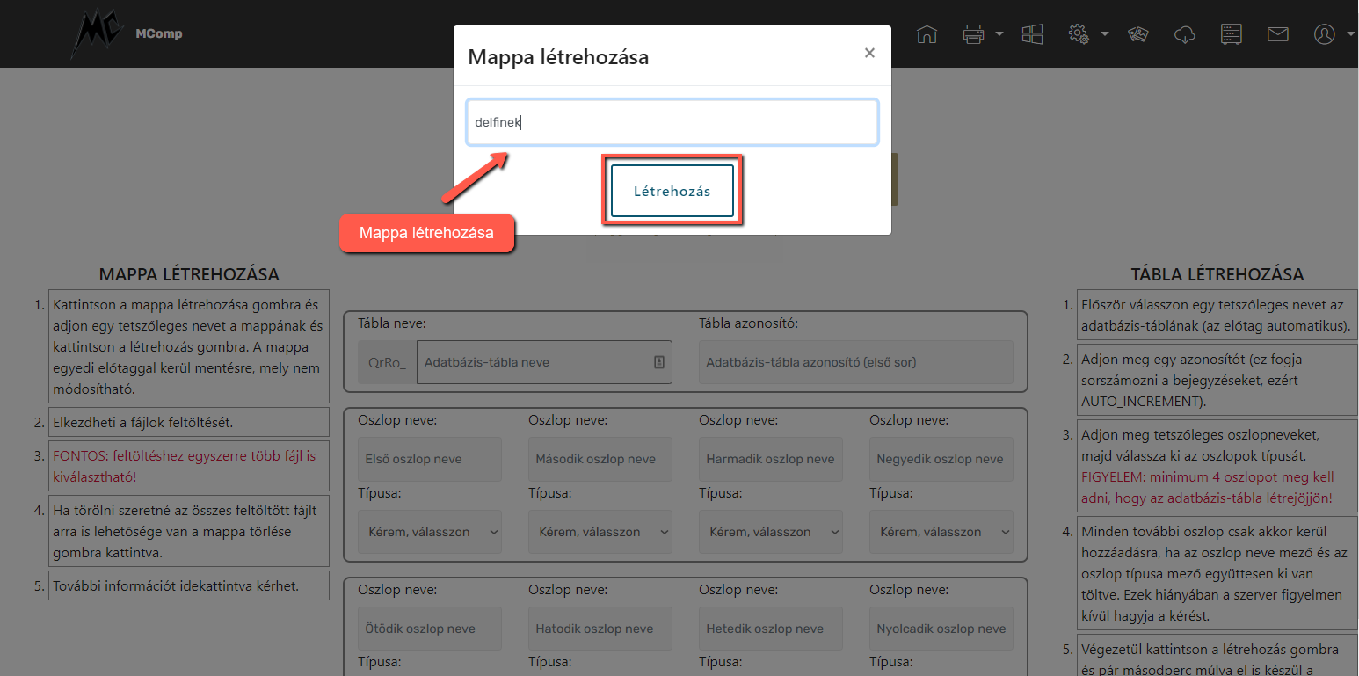Click the MAPPA LÉTREHOZÁSA heading
This screenshot has width=1359, height=676.
tap(189, 274)
